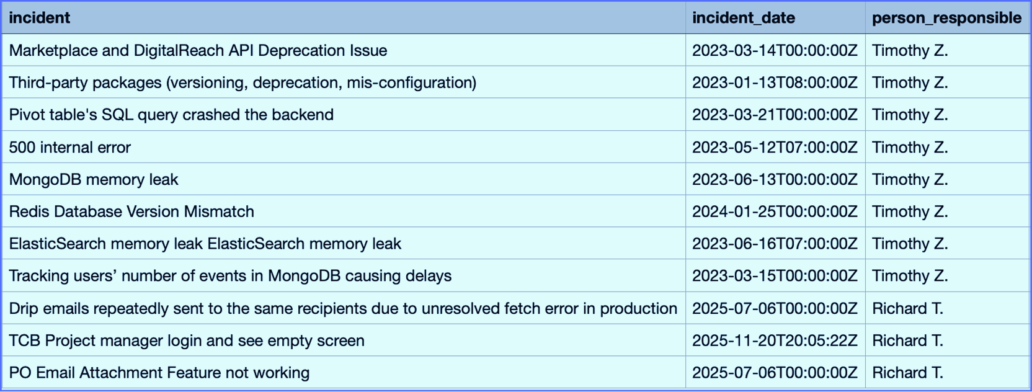Screen dimensions: 1032x392
Task: Select the 500 internal error cell
Action: click(70, 147)
